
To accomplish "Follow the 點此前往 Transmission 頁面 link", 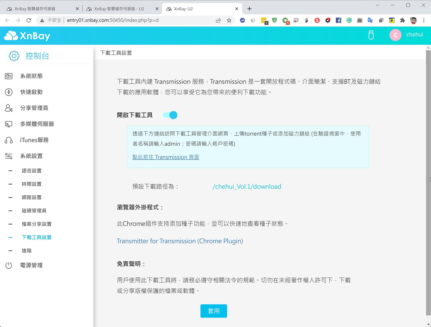I will point(166,157).
